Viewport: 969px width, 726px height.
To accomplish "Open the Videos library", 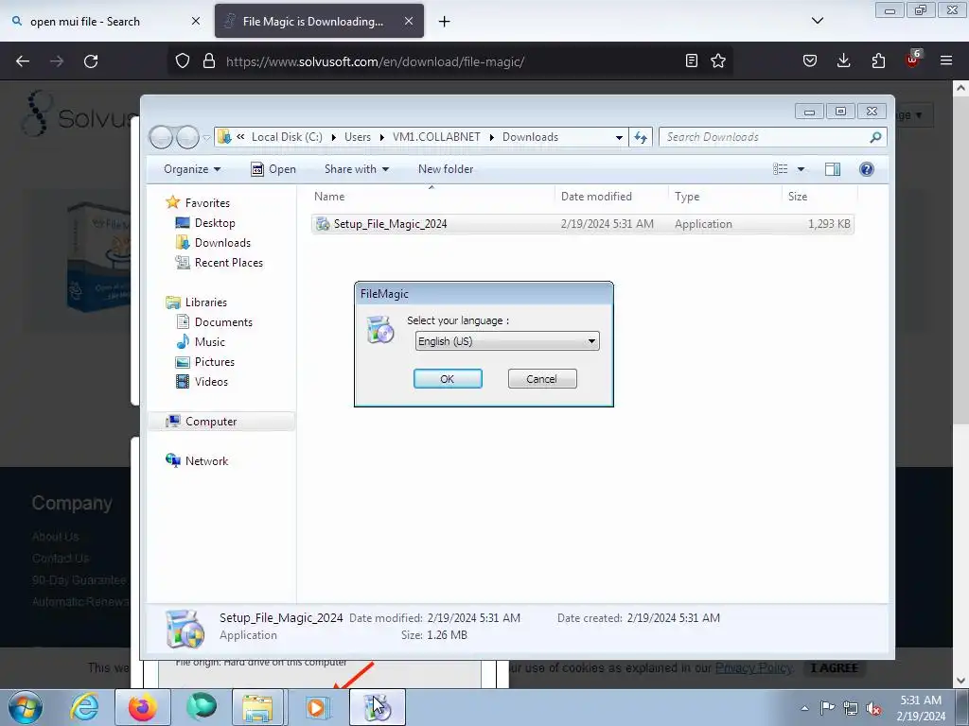I will coord(211,382).
